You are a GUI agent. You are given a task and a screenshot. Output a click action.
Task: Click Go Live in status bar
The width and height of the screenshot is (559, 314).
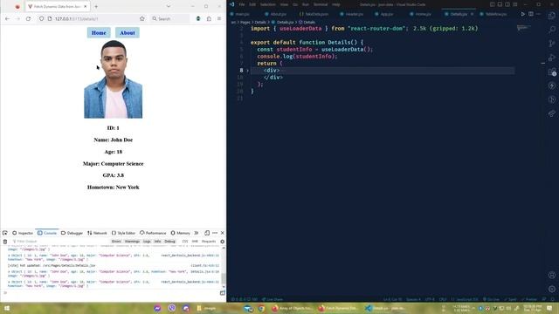tap(491, 299)
